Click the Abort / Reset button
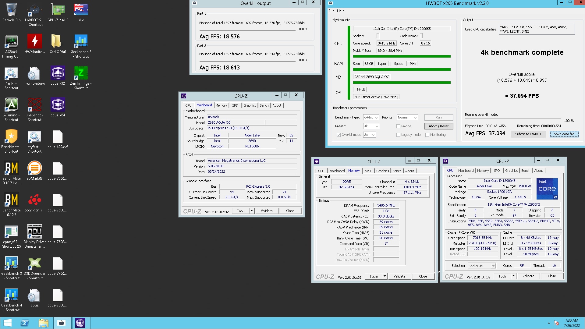The height and width of the screenshot is (329, 585). click(x=438, y=126)
